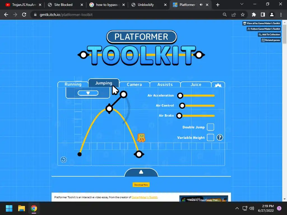This screenshot has width=287, height=215.
Task: Mute the Platformer tab audio icon
Action: [201, 5]
